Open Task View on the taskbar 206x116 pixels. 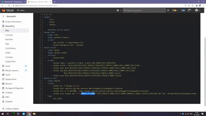click(8, 114)
